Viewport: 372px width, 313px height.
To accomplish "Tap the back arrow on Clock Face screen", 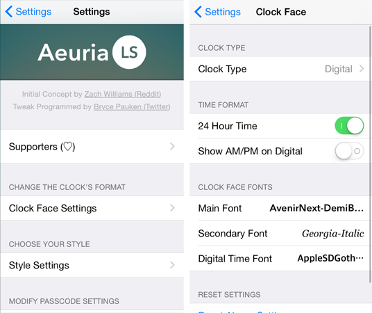I will (198, 12).
